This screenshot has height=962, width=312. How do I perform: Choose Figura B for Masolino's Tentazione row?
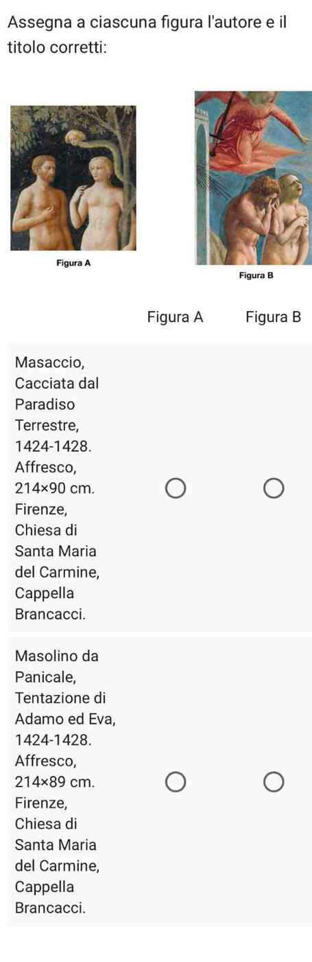coord(273,781)
